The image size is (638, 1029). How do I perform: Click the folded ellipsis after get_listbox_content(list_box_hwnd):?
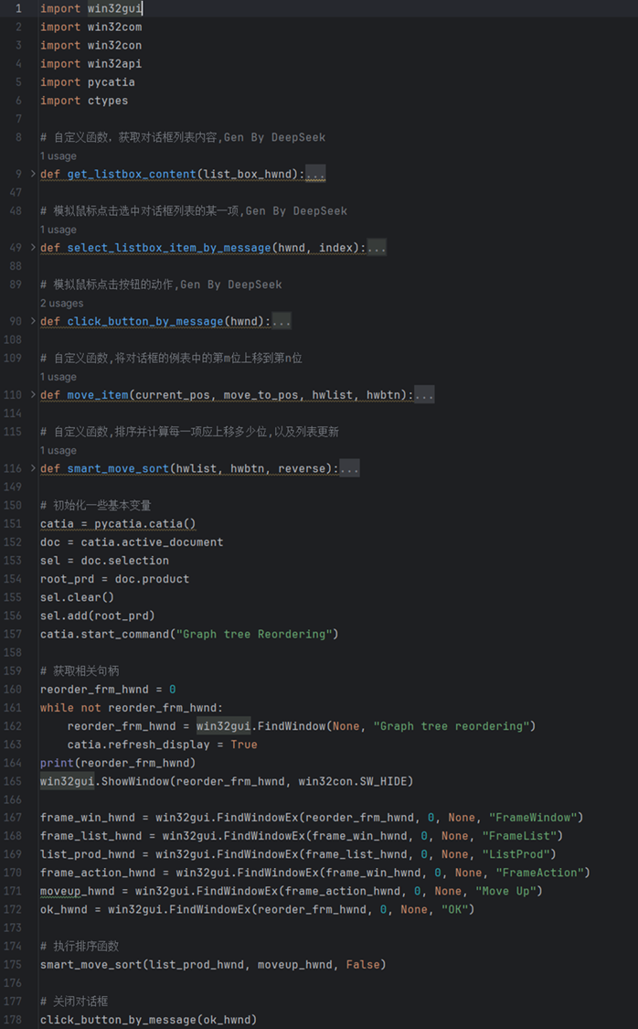coord(314,174)
